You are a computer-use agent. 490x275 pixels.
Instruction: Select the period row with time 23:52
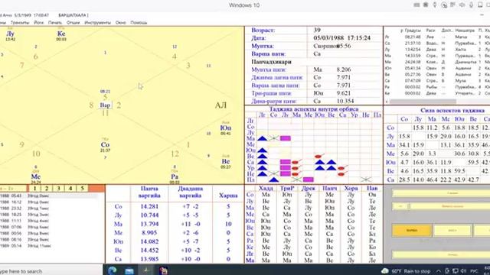(x=48, y=209)
